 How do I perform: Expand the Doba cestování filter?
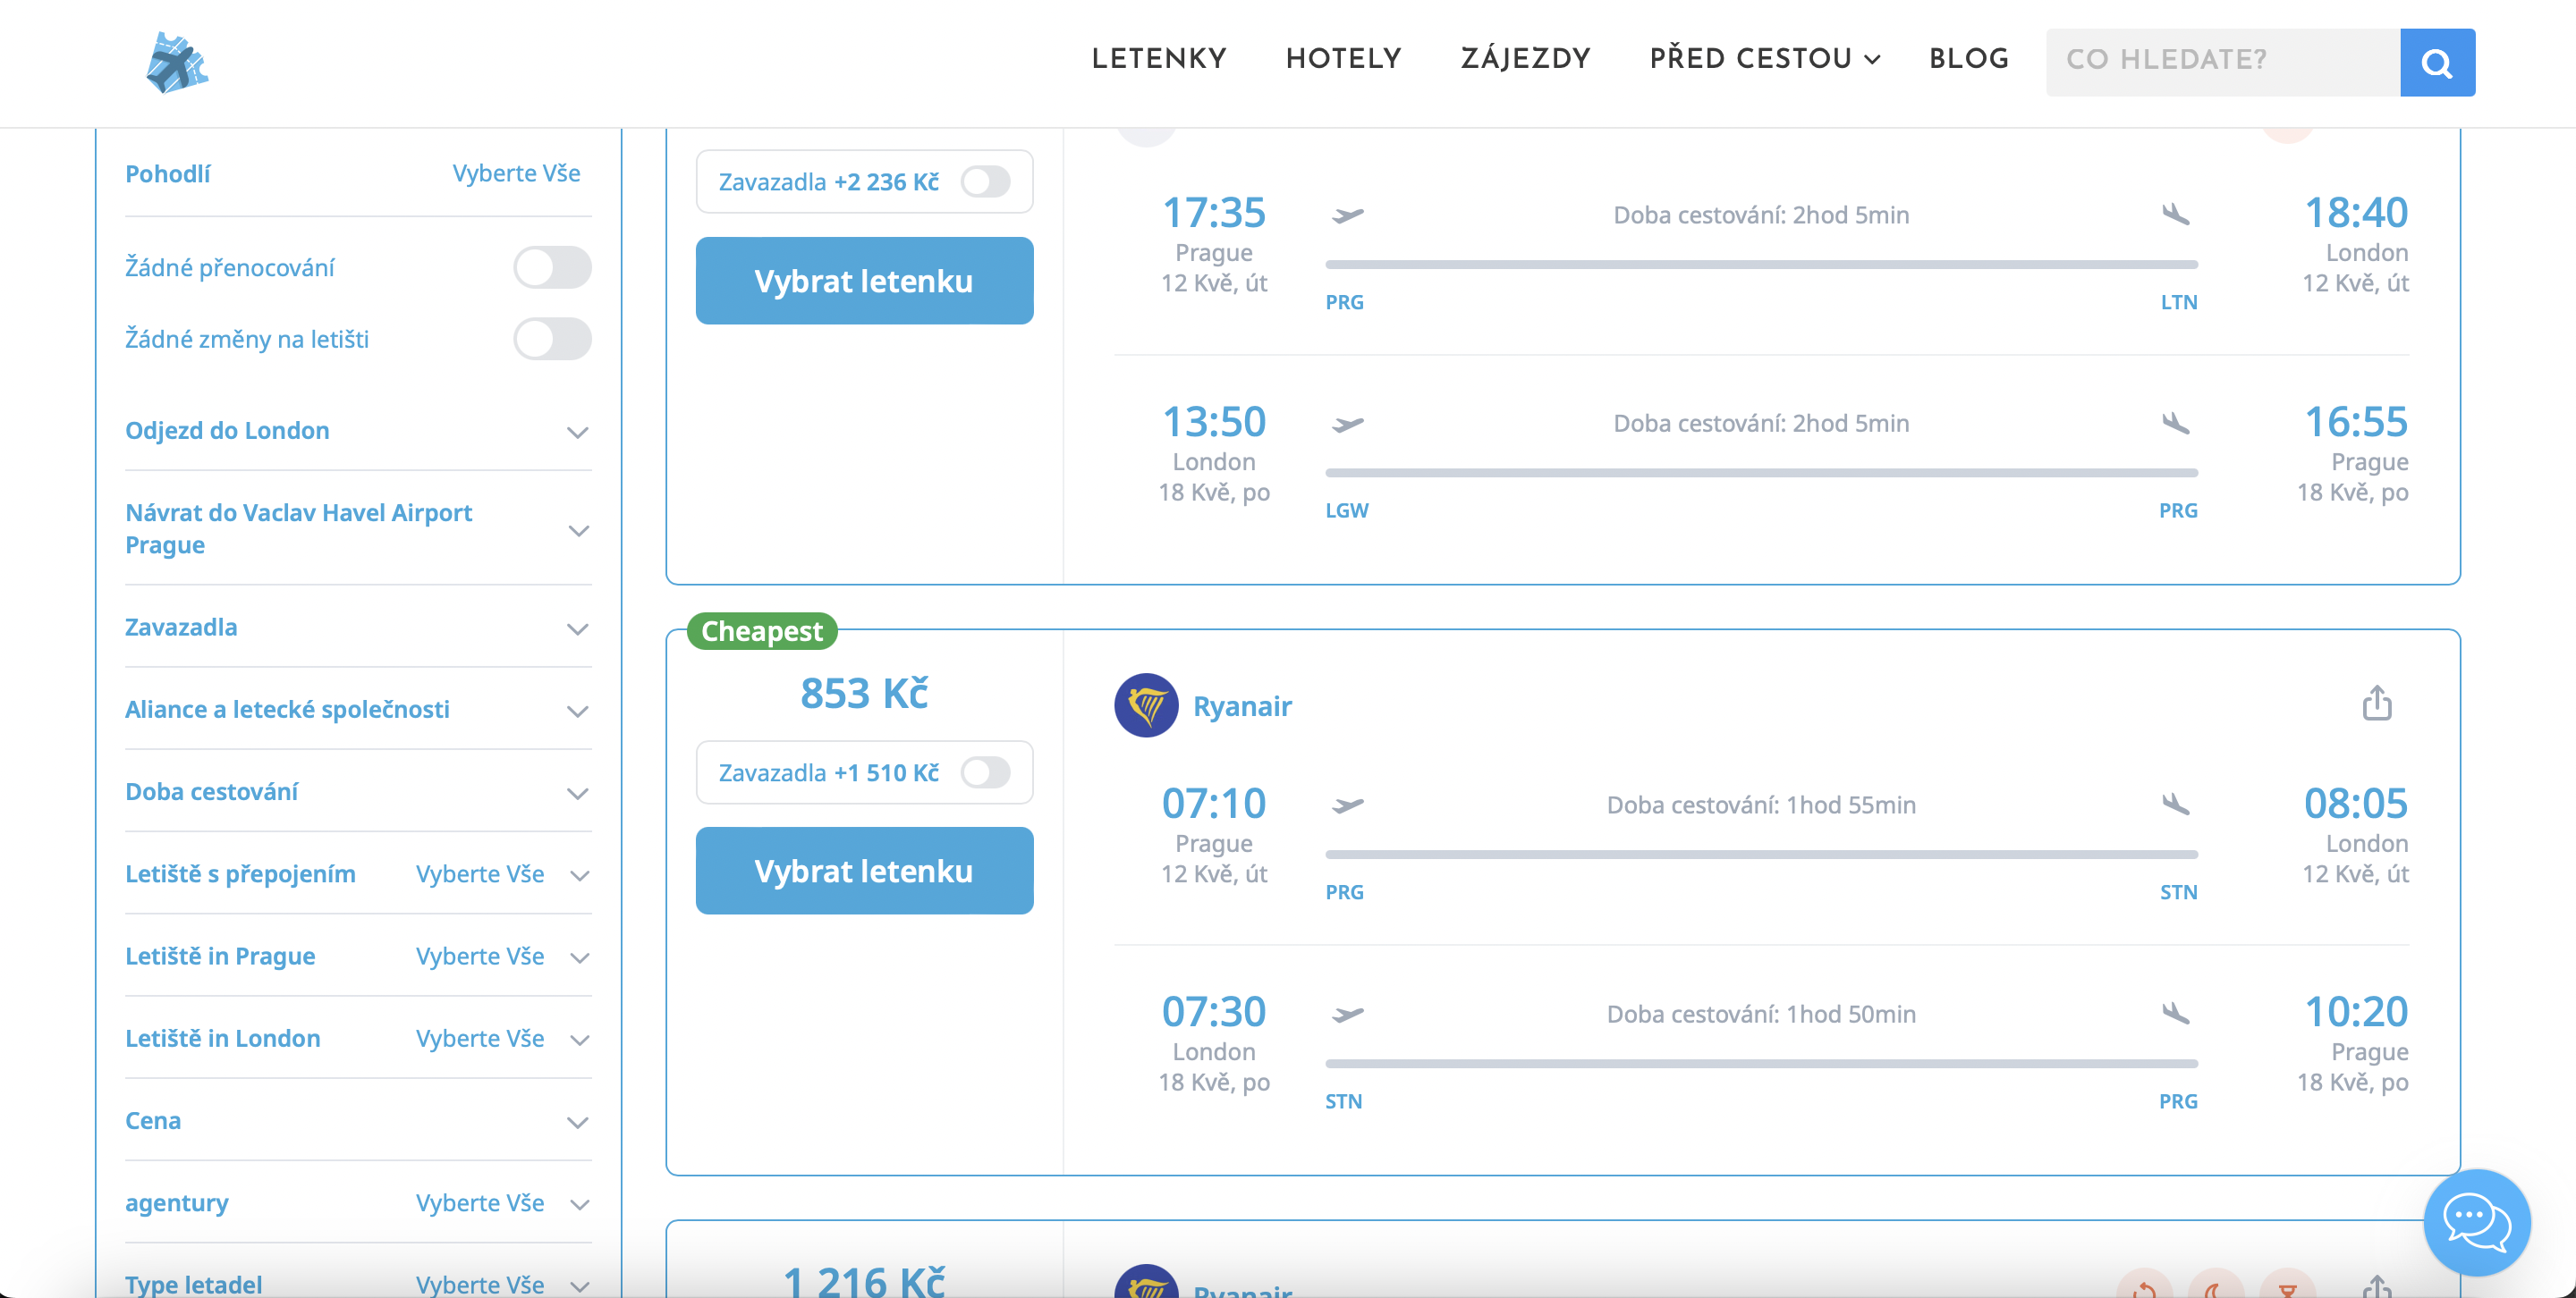coord(577,794)
